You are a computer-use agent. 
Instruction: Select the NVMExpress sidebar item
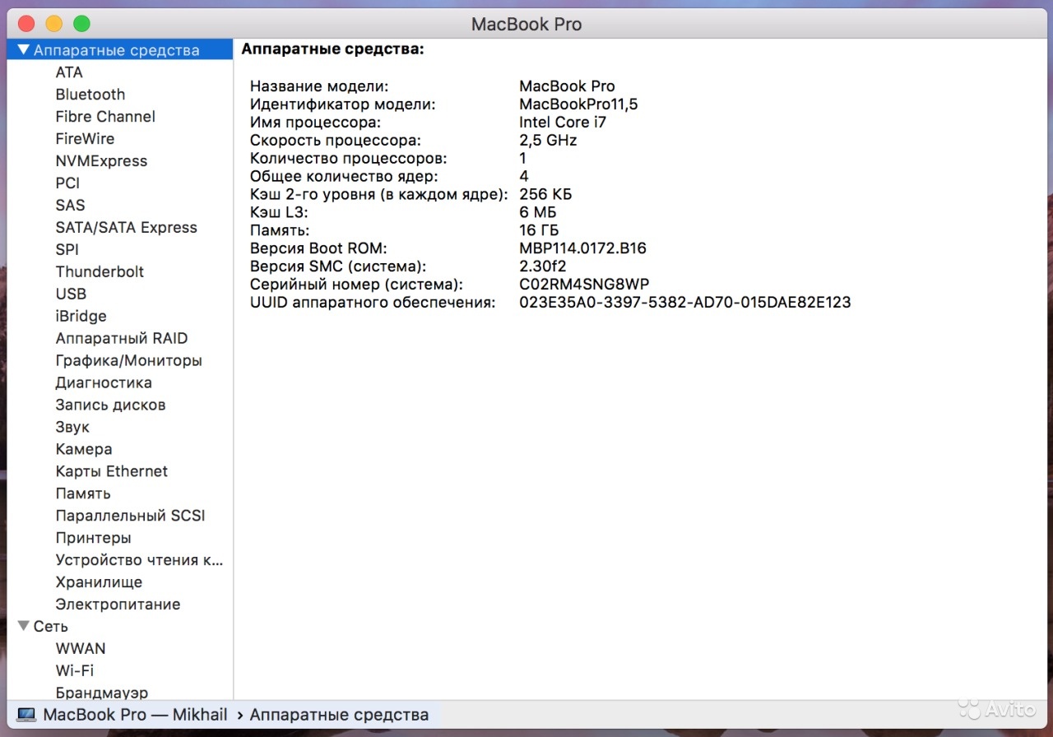click(101, 161)
